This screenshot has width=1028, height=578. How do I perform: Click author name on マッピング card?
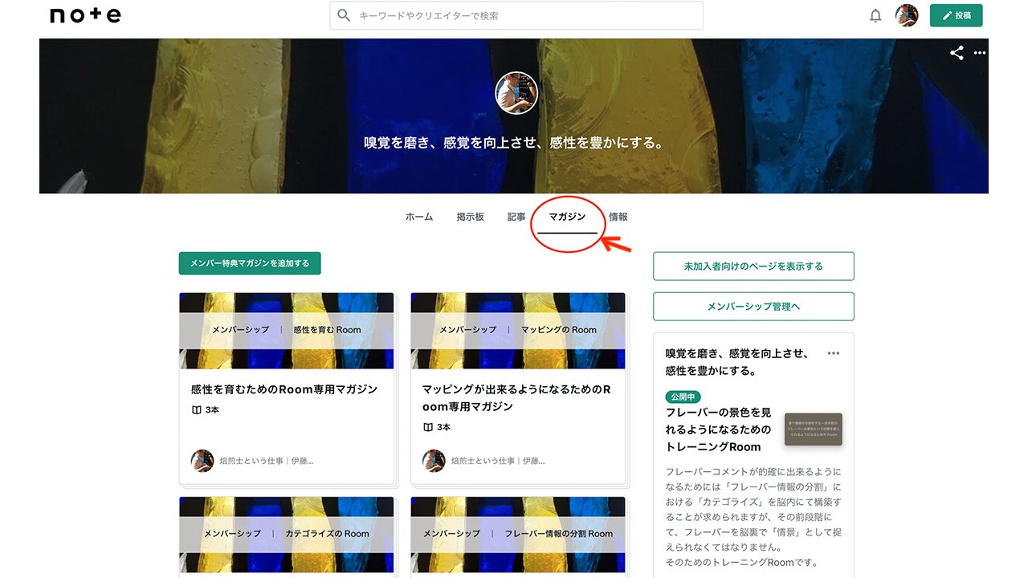tap(498, 462)
